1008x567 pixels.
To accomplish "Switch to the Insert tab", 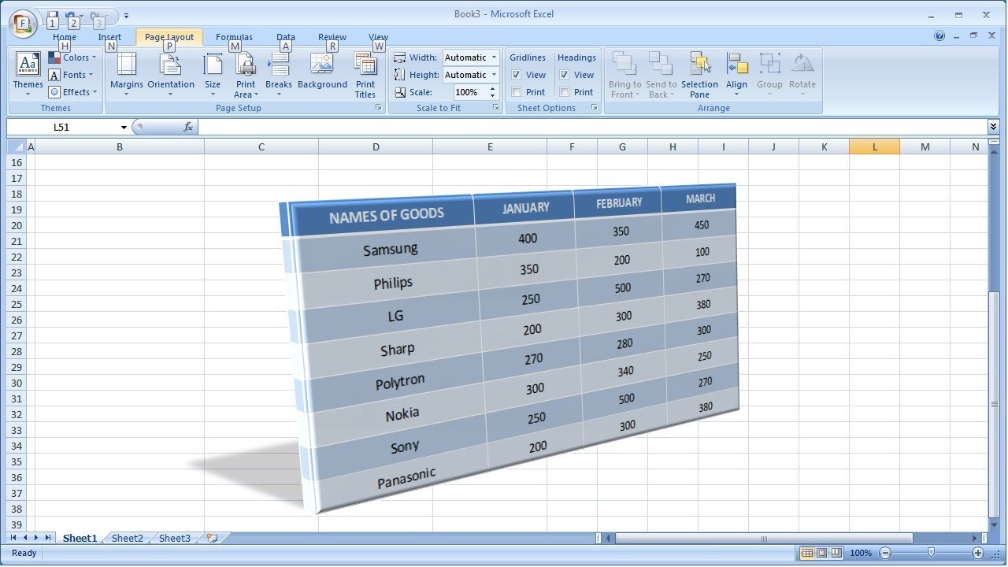I will [109, 37].
